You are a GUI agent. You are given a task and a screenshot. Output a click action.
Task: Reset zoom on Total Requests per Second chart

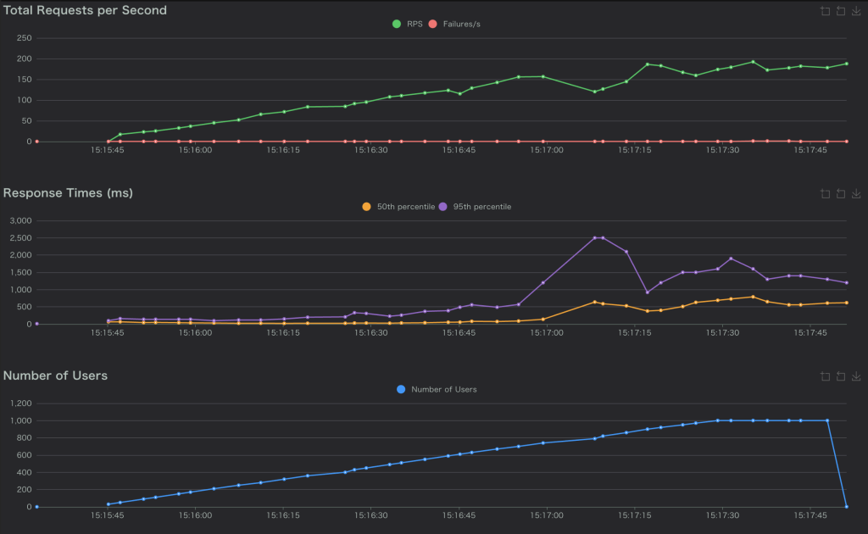click(840, 11)
